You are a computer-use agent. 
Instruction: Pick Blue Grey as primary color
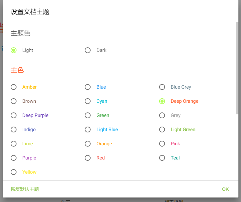coord(162,87)
